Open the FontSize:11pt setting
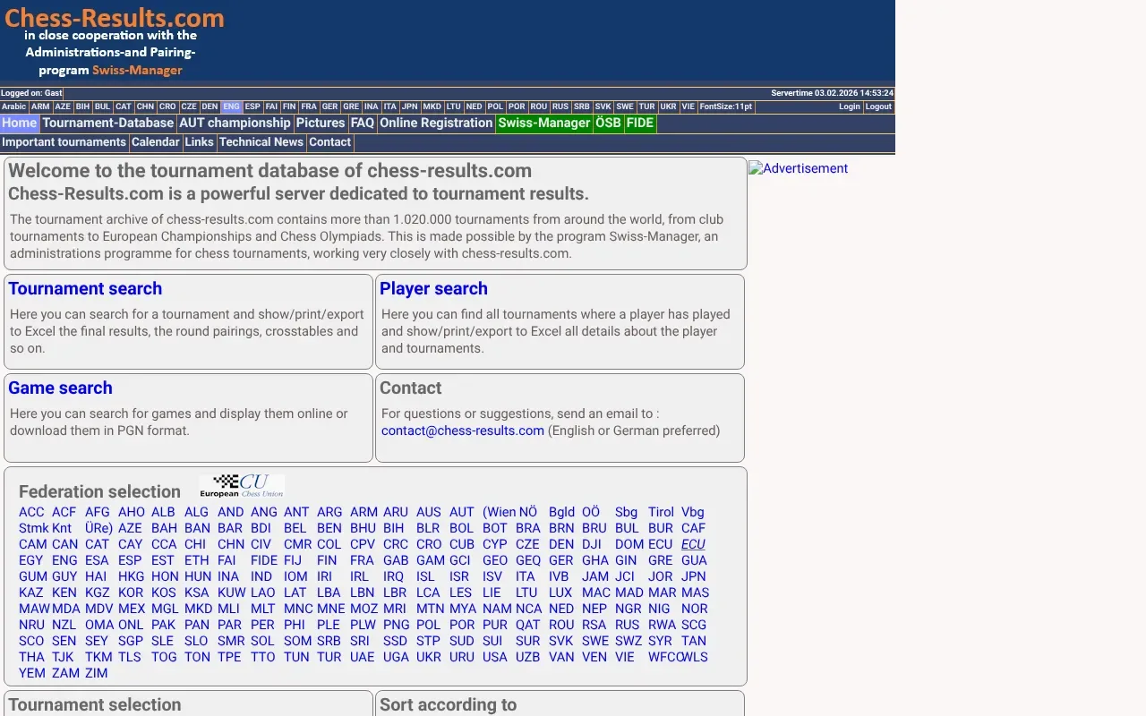 725,107
